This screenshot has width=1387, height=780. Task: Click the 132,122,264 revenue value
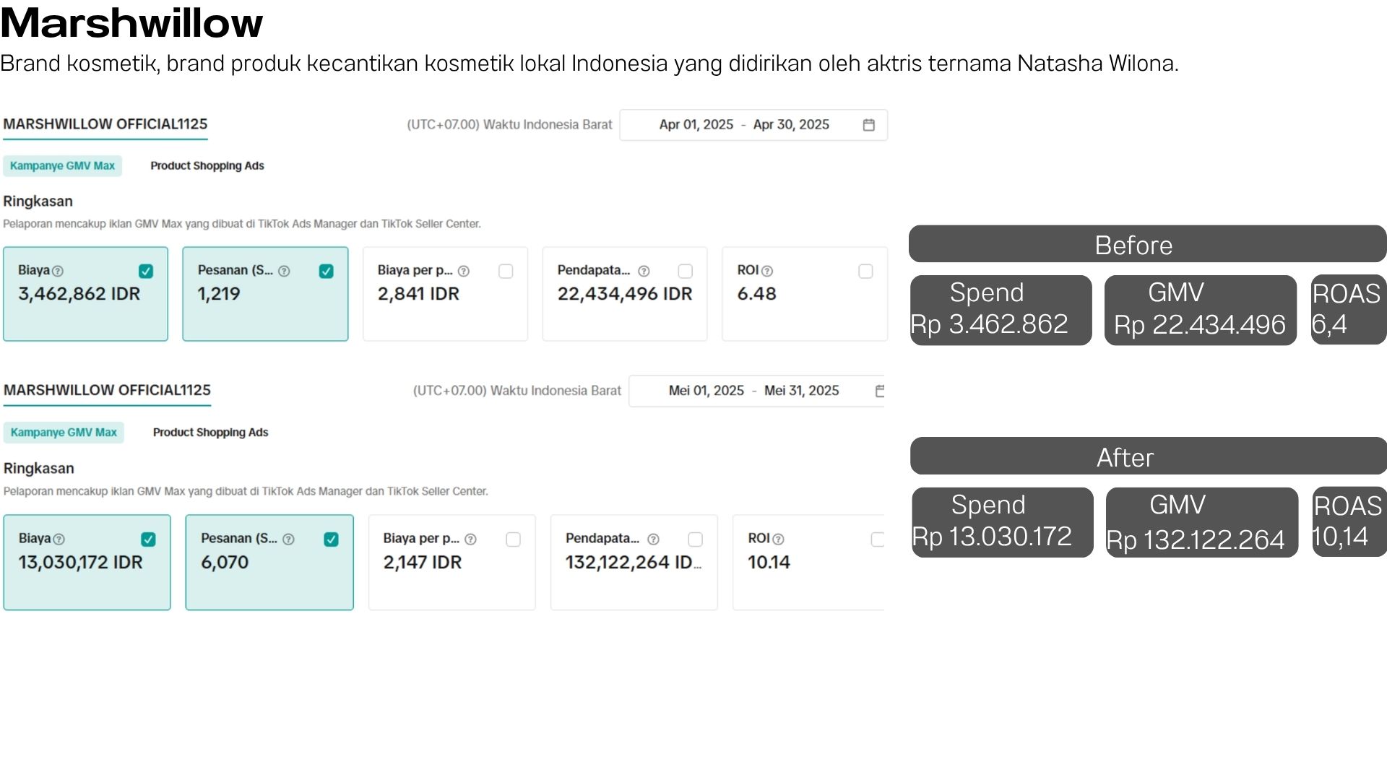pos(634,562)
